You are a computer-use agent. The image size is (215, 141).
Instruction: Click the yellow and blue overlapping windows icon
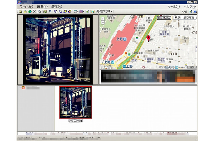point(65,12)
